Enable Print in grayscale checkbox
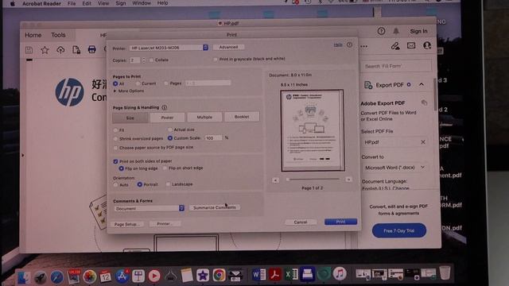509x286 pixels. coord(216,60)
